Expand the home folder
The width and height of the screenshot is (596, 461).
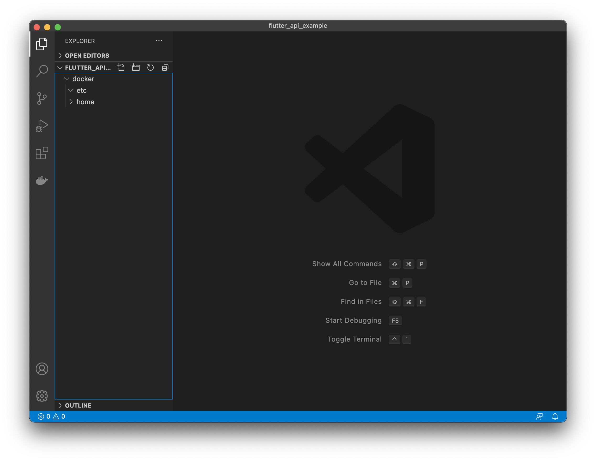[85, 102]
